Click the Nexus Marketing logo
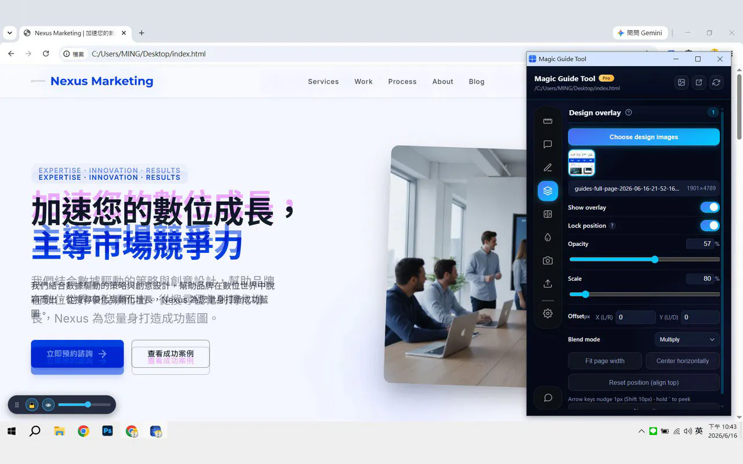 92,81
